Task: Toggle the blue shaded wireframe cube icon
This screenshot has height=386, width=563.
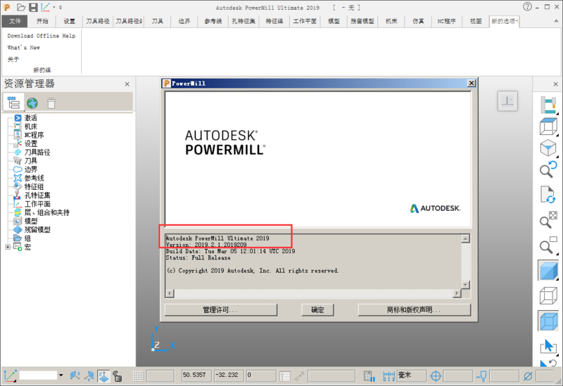Action: (548, 321)
